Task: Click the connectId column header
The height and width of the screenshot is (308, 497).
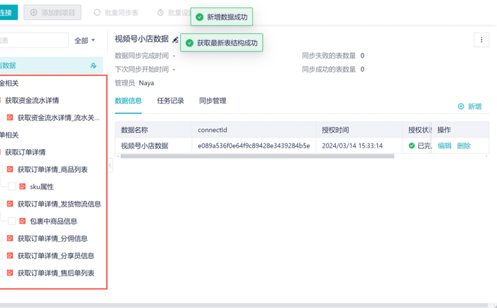Action: [x=254, y=130]
